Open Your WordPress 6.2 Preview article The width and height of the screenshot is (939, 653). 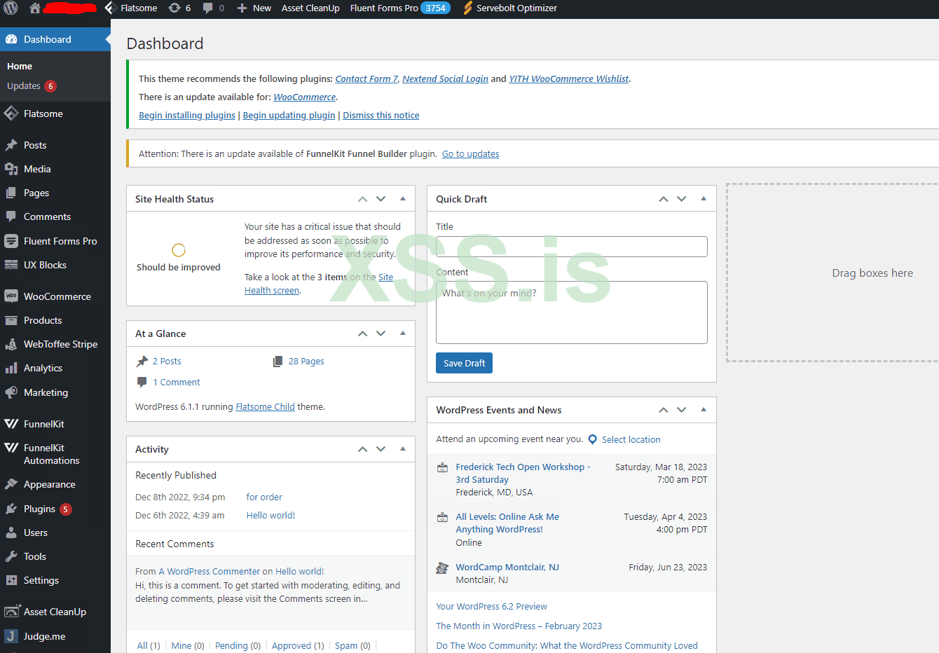[491, 607]
